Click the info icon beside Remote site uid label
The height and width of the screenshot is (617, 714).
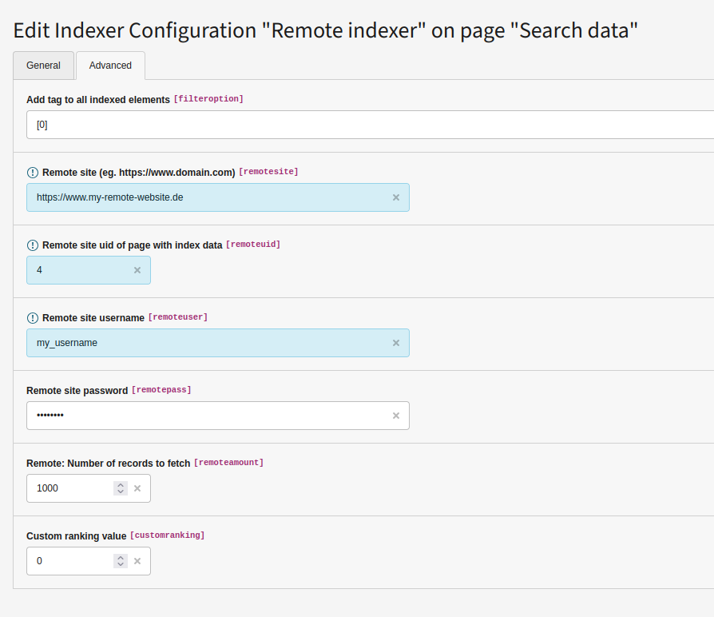33,245
